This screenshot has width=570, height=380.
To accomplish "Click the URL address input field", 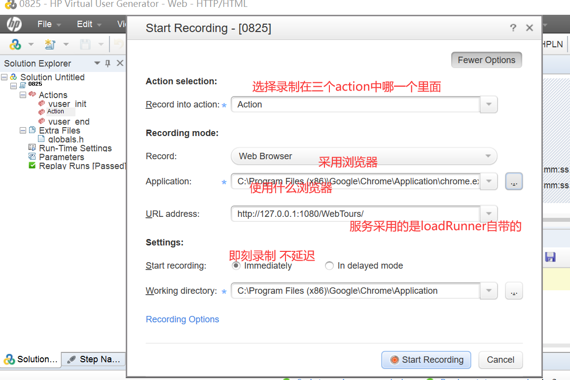I will 356,213.
